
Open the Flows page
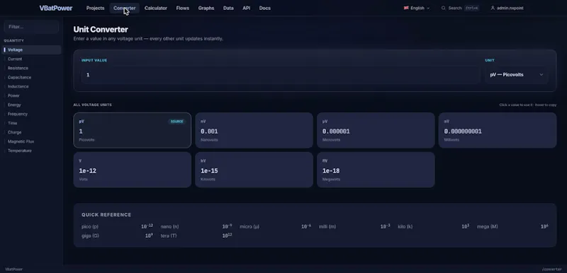point(183,8)
